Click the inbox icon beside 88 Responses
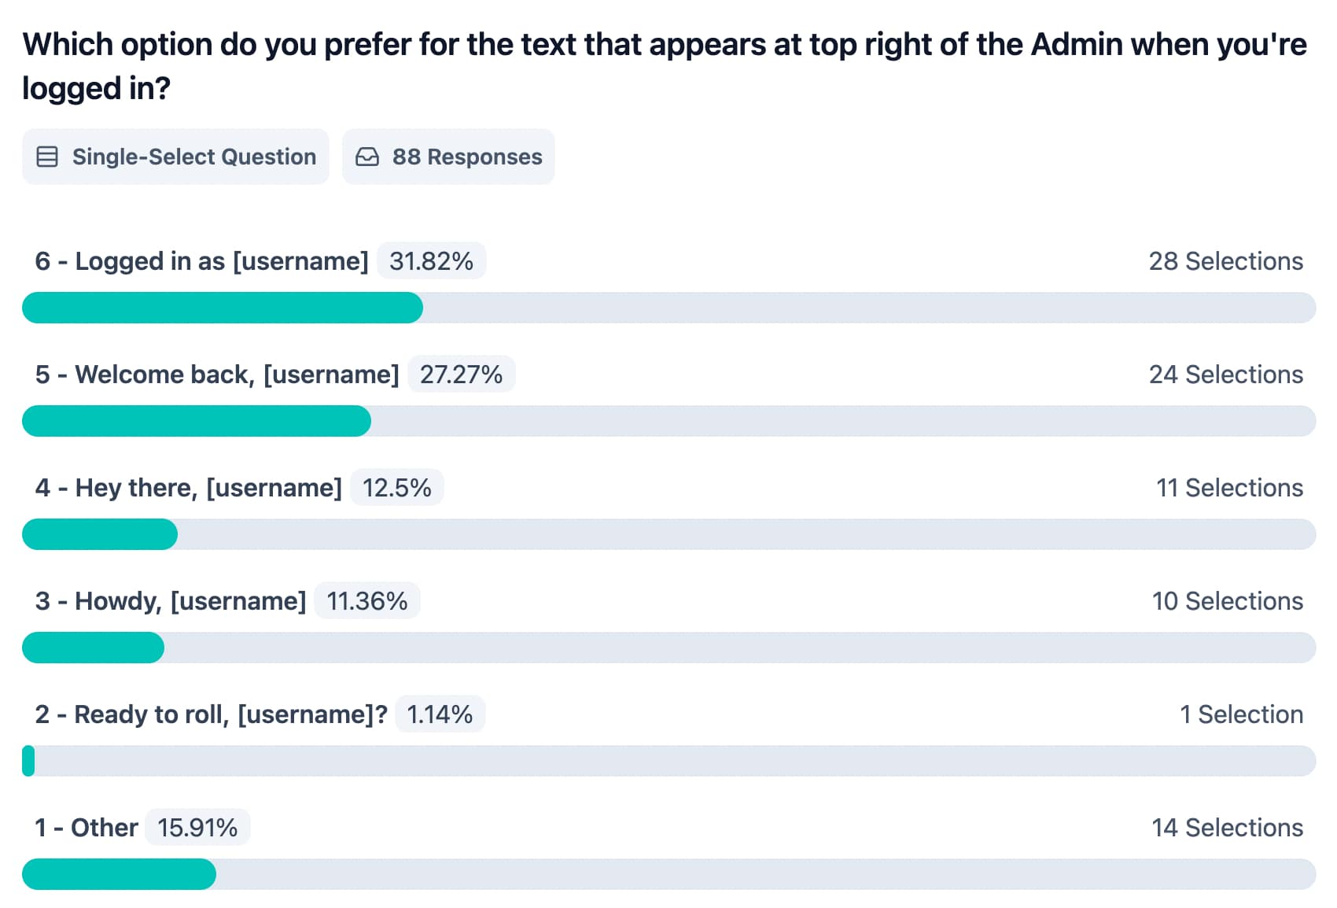The width and height of the screenshot is (1337, 908). 367,157
